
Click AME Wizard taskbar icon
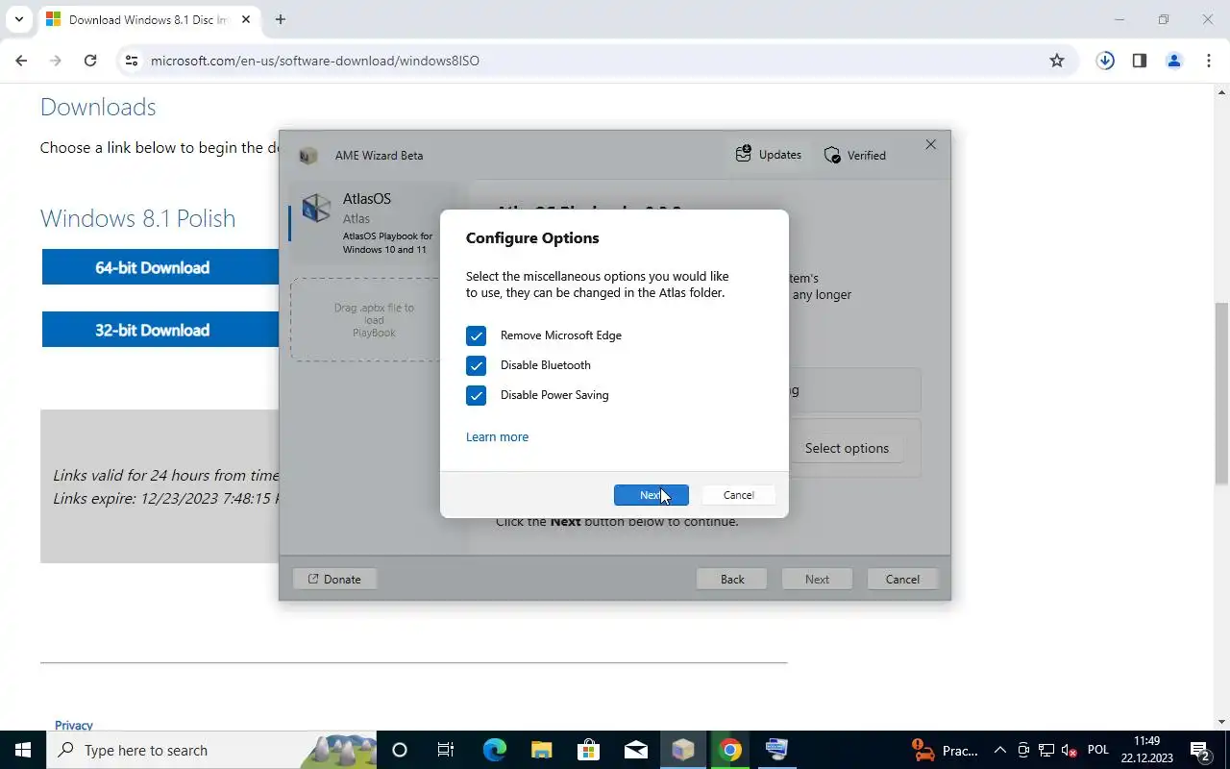pos(682,750)
